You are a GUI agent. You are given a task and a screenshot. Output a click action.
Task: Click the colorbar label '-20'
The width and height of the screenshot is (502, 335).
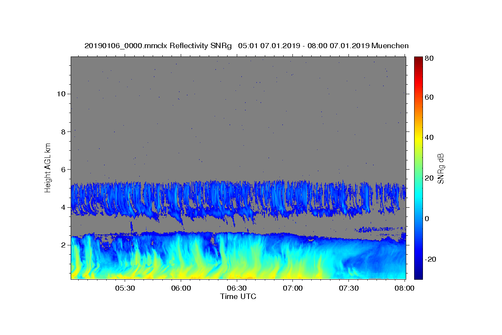(x=430, y=259)
